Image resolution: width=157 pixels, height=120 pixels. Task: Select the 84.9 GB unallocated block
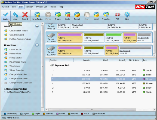pos(144,37)
